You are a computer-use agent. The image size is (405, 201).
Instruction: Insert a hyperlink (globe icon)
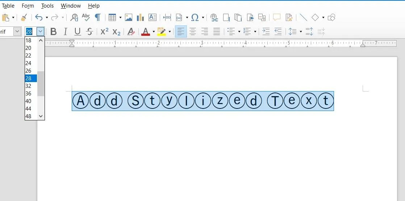pyautogui.click(x=214, y=17)
